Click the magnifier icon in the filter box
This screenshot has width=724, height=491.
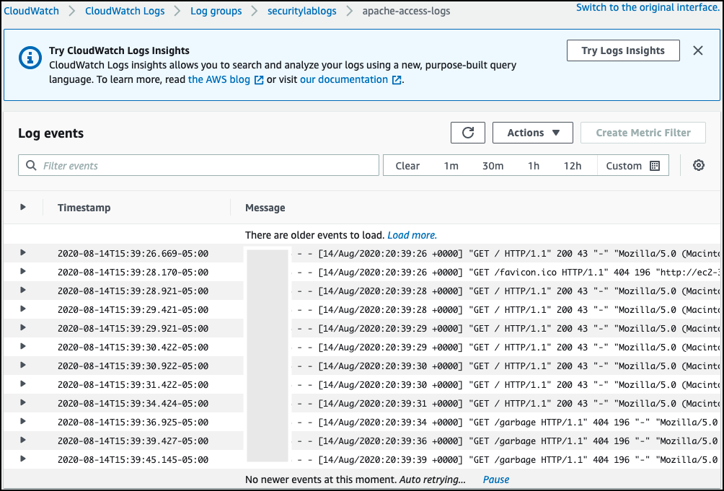point(31,165)
